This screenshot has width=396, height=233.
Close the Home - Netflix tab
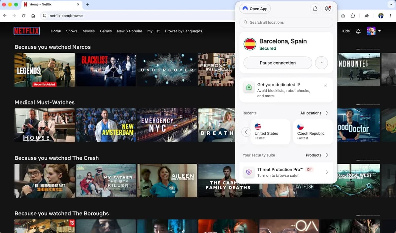coord(78,5)
